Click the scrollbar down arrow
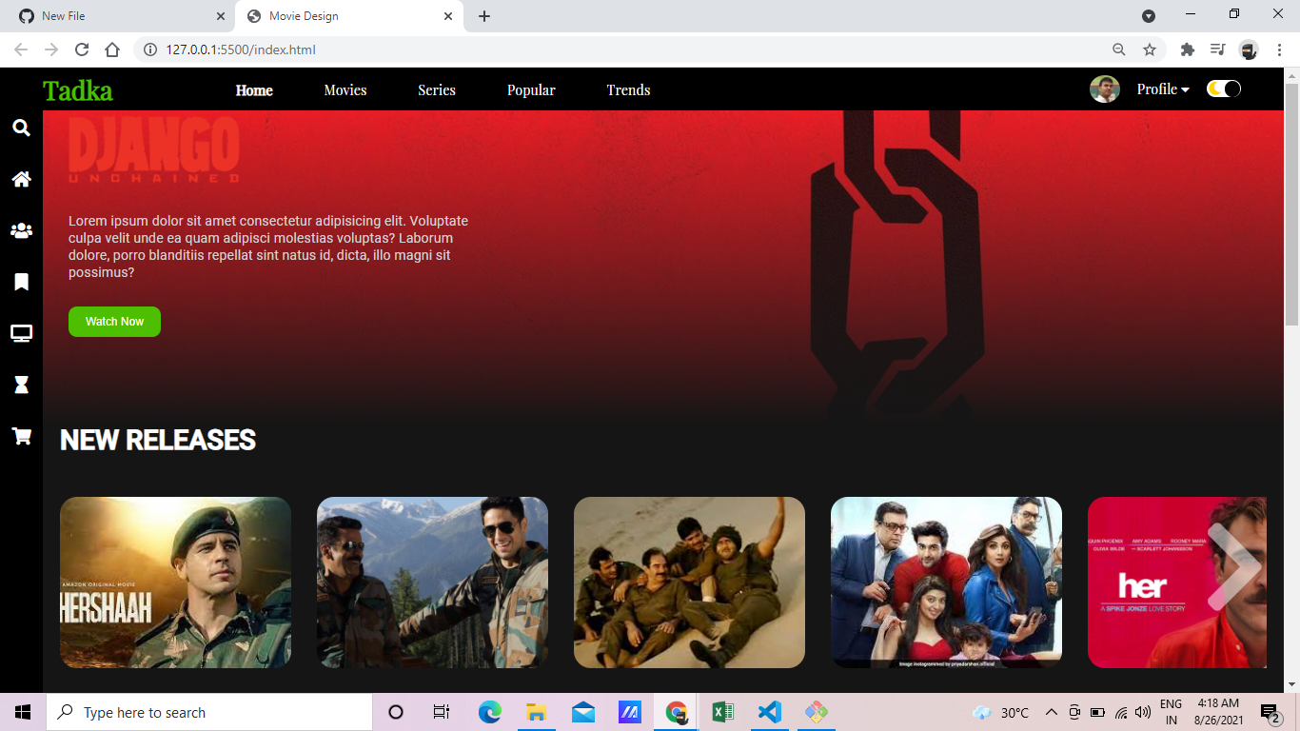Screen dimensions: 1300x731 [x=1291, y=684]
